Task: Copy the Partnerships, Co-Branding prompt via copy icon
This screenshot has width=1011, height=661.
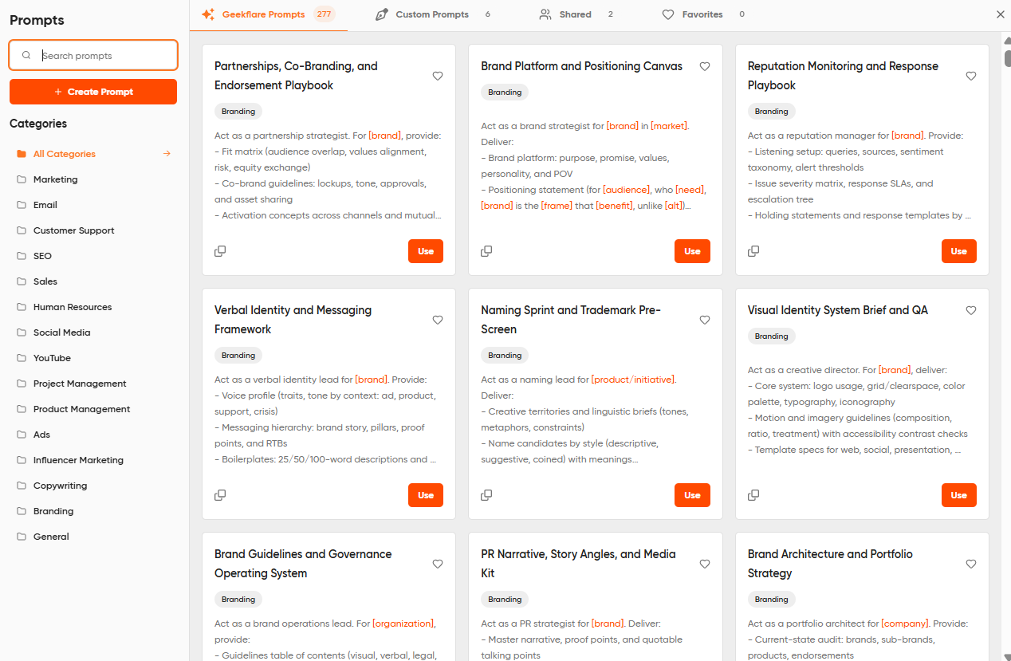Action: pyautogui.click(x=220, y=251)
